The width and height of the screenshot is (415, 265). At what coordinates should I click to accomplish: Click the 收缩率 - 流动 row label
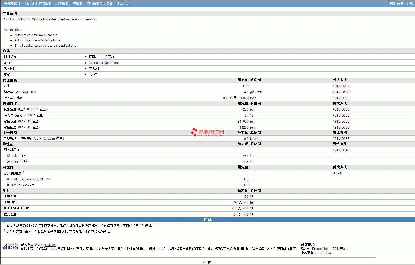point(13,98)
